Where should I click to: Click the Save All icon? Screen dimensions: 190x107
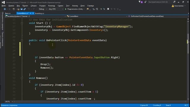click(25, 9)
